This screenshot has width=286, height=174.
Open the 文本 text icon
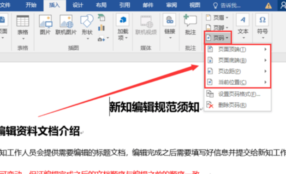(x=243, y=20)
